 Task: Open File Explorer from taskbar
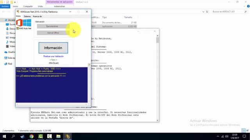[x=58, y=136]
